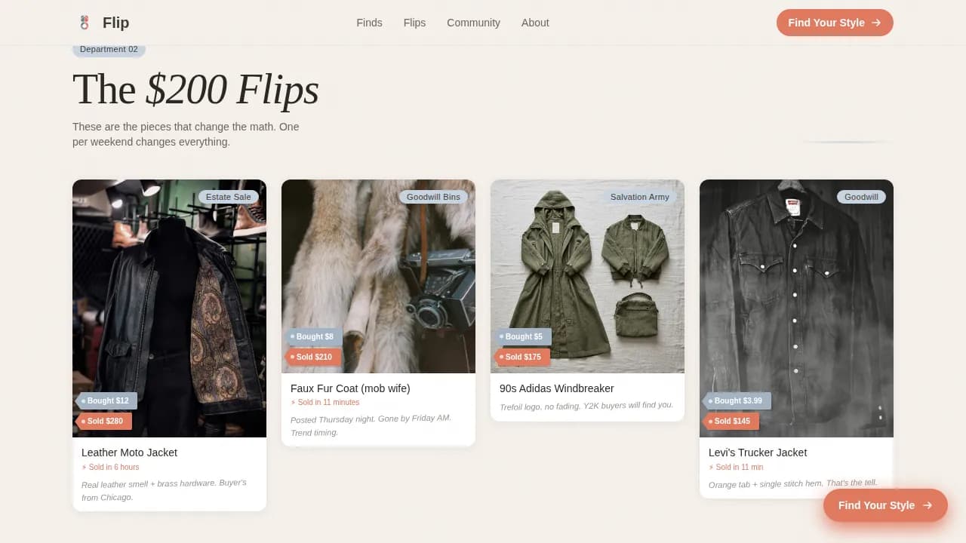Viewport: 966px width, 543px height.
Task: Click the floating Find Your Style button
Action: [885, 505]
